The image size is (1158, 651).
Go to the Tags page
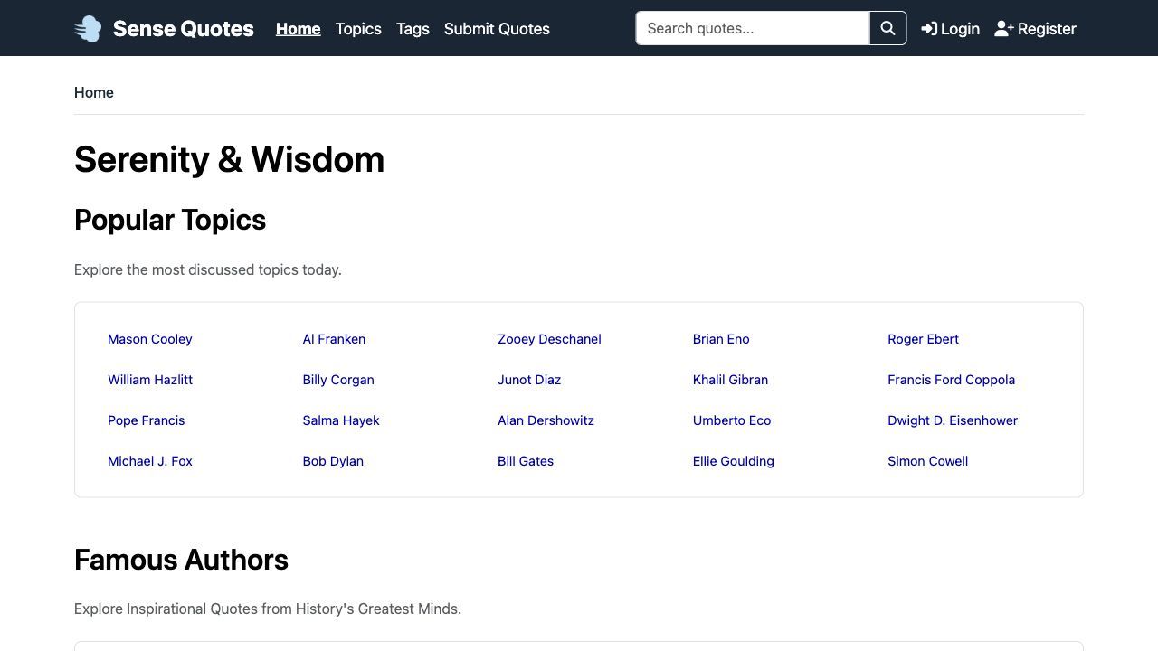coord(413,29)
